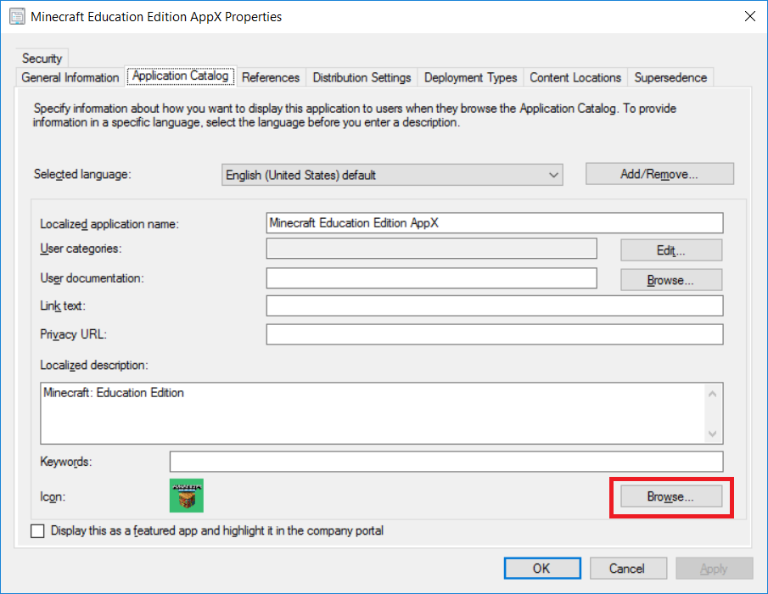
Task: Open the Content Locations tab
Action: click(575, 77)
